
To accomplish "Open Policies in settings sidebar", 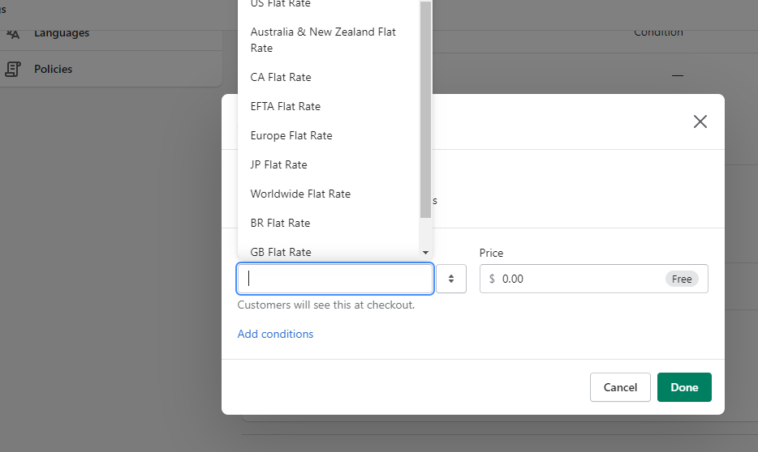I will tap(53, 70).
